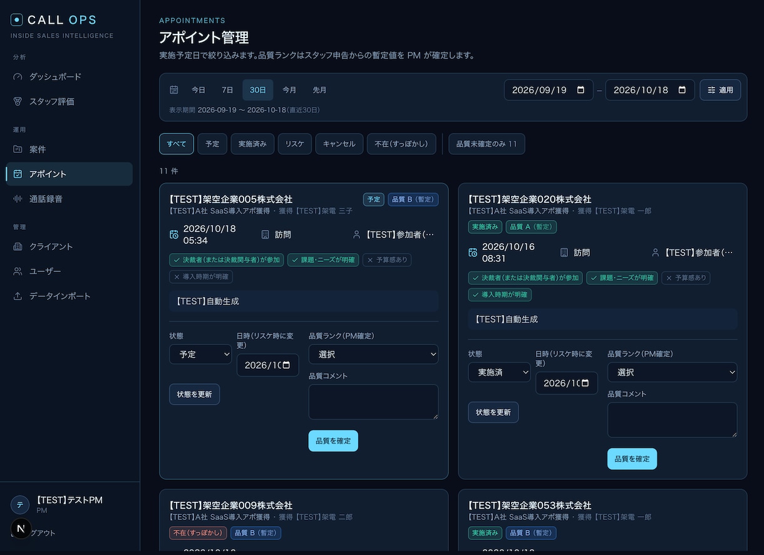This screenshot has width=764, height=555.
Task: Click 【TEST】架空企業009株式会社 card title
Action: point(231,506)
